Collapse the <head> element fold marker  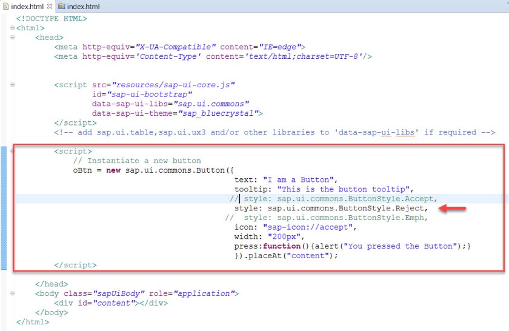pos(12,38)
